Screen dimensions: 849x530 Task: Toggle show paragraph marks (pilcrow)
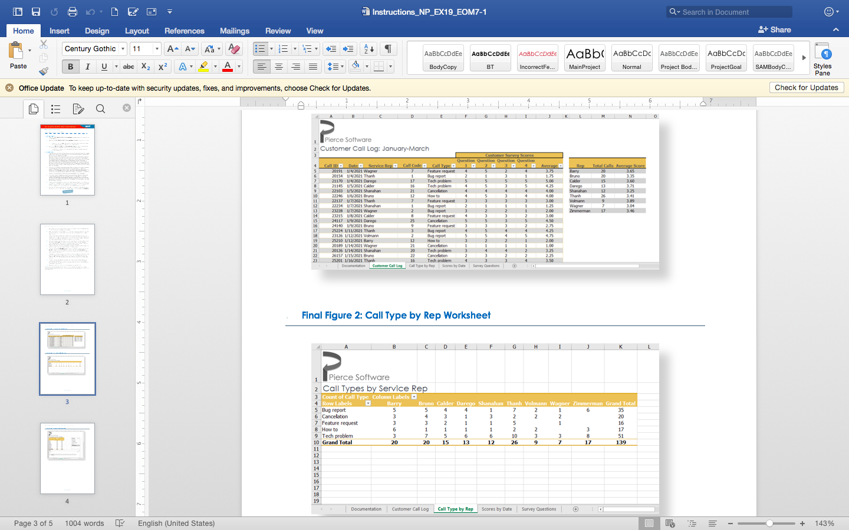click(x=388, y=49)
